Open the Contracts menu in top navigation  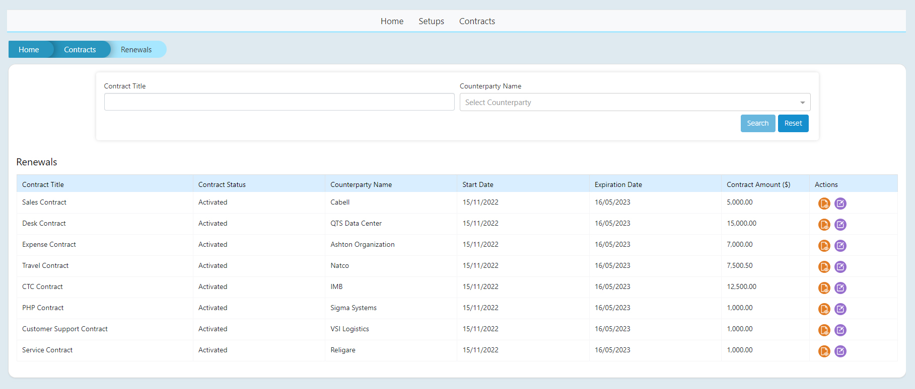click(x=477, y=21)
